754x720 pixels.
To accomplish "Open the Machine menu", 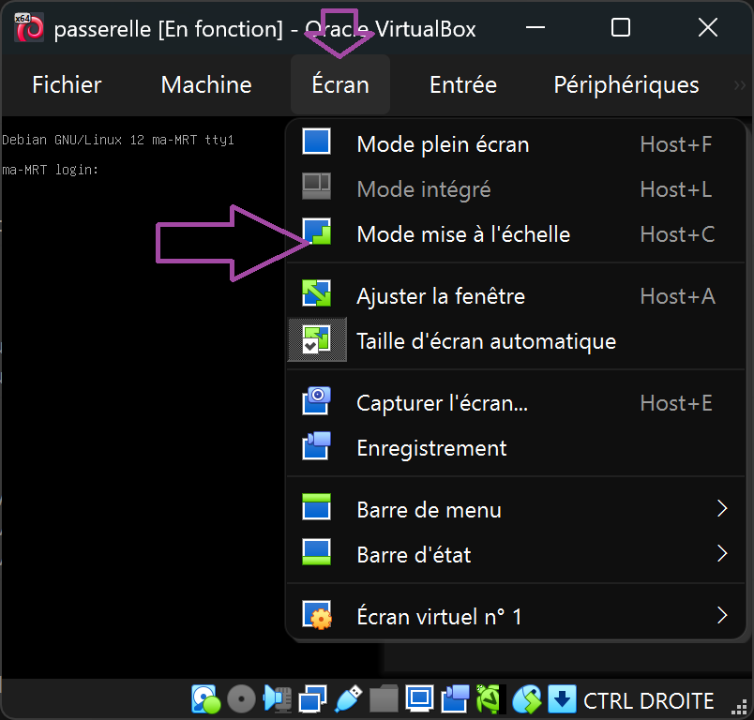I will [205, 84].
